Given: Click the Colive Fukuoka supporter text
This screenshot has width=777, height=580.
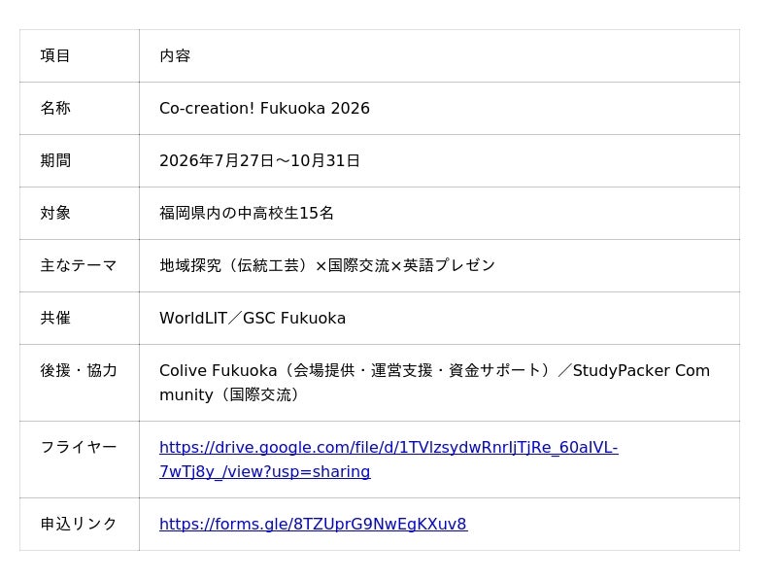Looking at the screenshot, I should click(434, 382).
